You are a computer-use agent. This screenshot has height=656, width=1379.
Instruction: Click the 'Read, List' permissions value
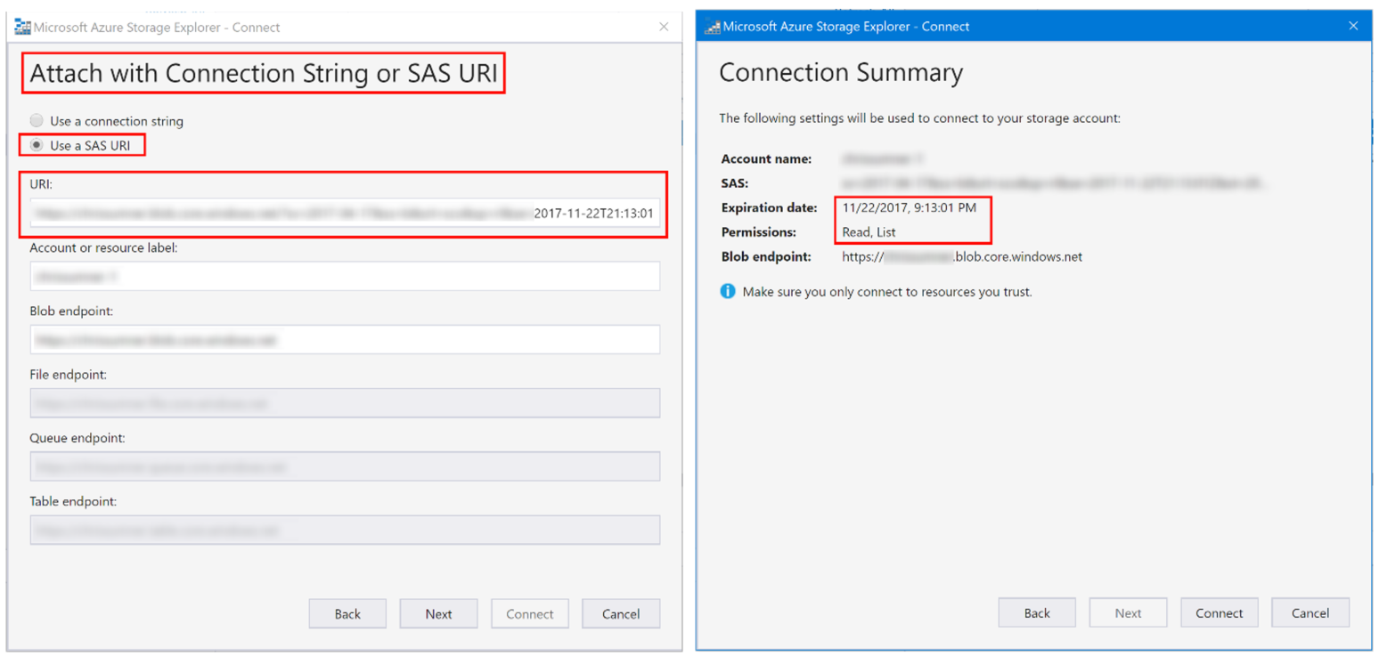tap(869, 232)
